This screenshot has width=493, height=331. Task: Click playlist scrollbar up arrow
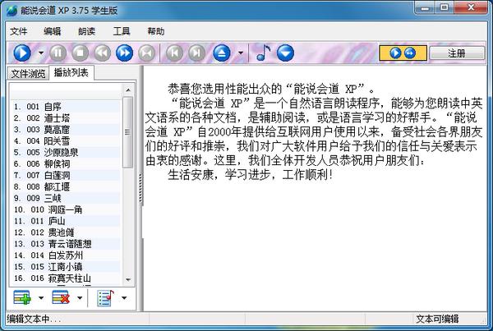(x=128, y=90)
